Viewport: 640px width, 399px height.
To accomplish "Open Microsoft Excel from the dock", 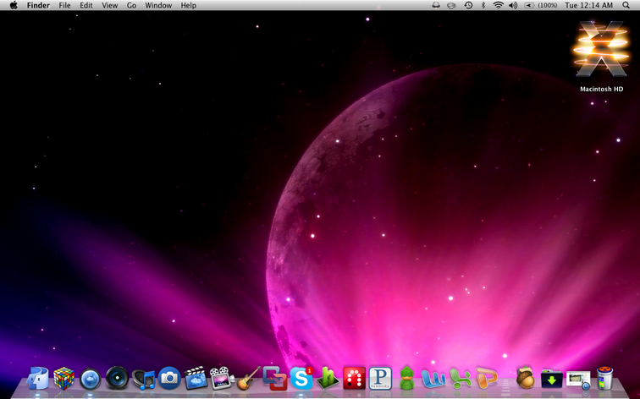I will (x=460, y=378).
